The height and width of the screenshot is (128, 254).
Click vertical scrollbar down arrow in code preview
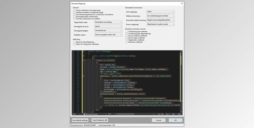click(x=181, y=111)
